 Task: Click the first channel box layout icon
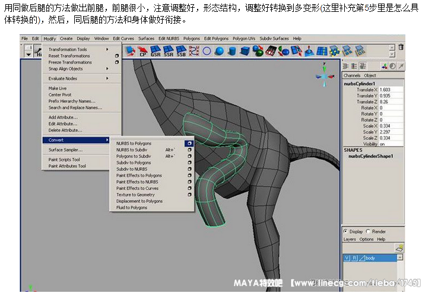pyautogui.click(x=345, y=66)
